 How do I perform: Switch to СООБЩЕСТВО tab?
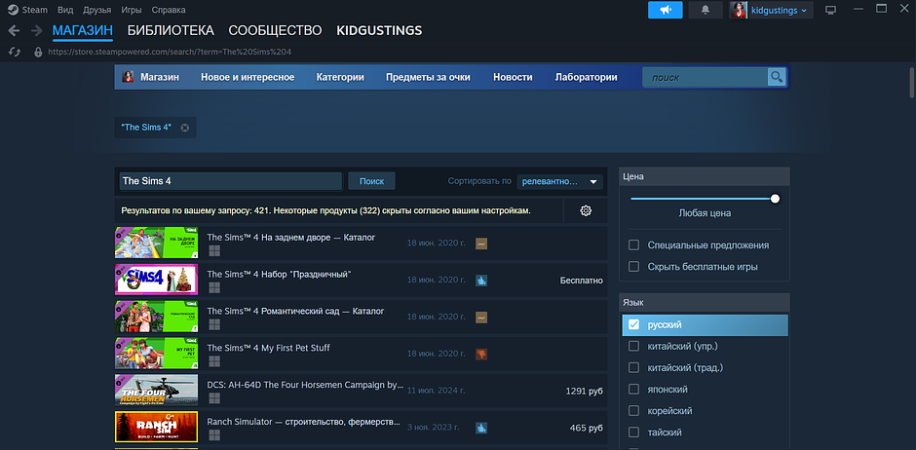[275, 30]
